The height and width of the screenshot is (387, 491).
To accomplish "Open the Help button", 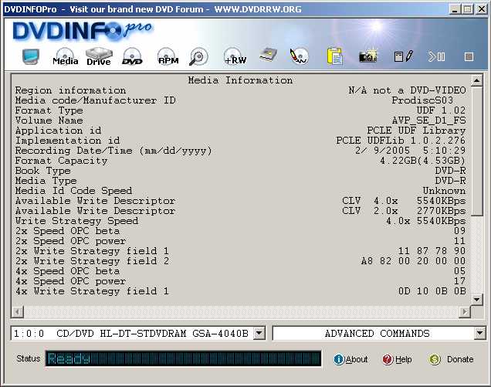I will click(397, 359).
